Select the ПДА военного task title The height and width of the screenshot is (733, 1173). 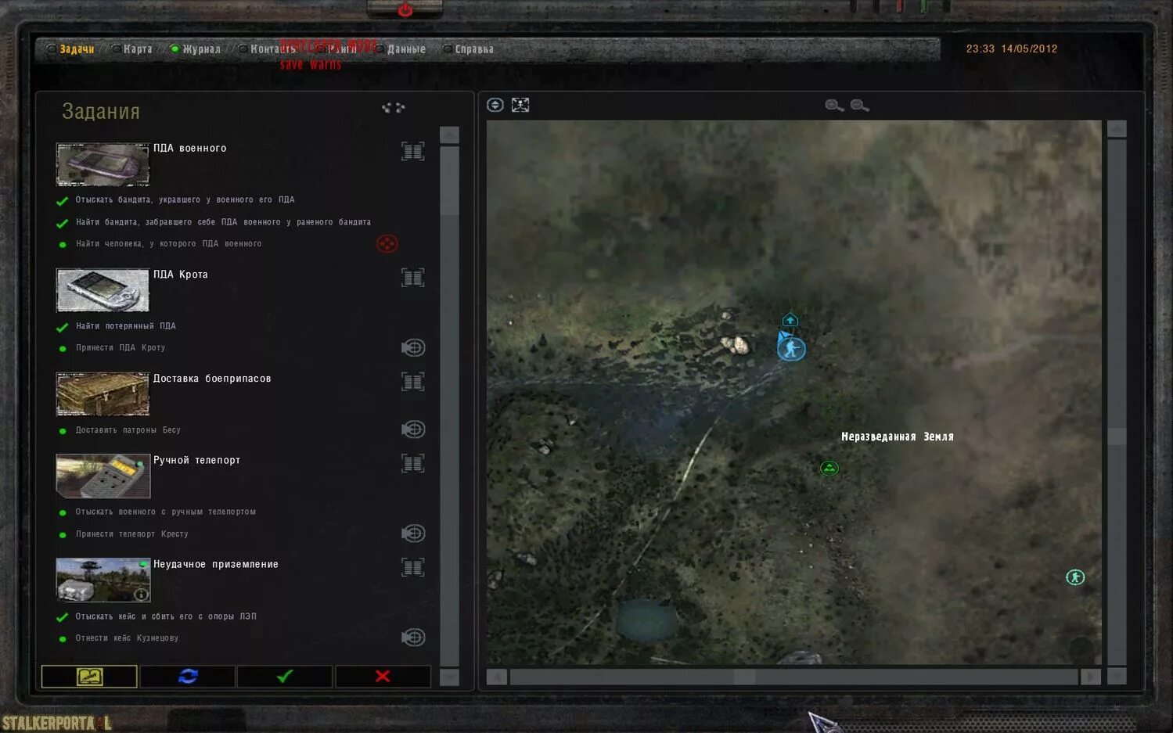coord(190,148)
